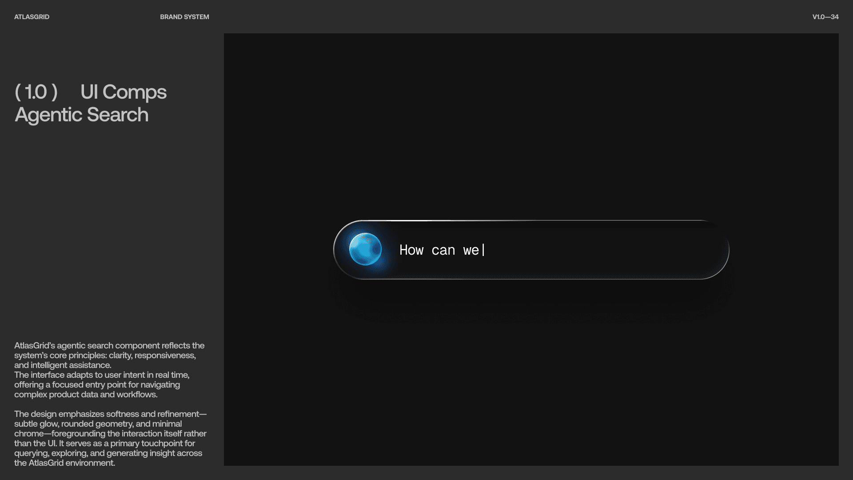
Task: Click the V1.0—34 version label
Action: pos(825,17)
